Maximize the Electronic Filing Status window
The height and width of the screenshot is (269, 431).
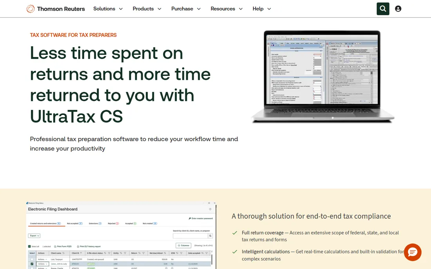[209, 203]
